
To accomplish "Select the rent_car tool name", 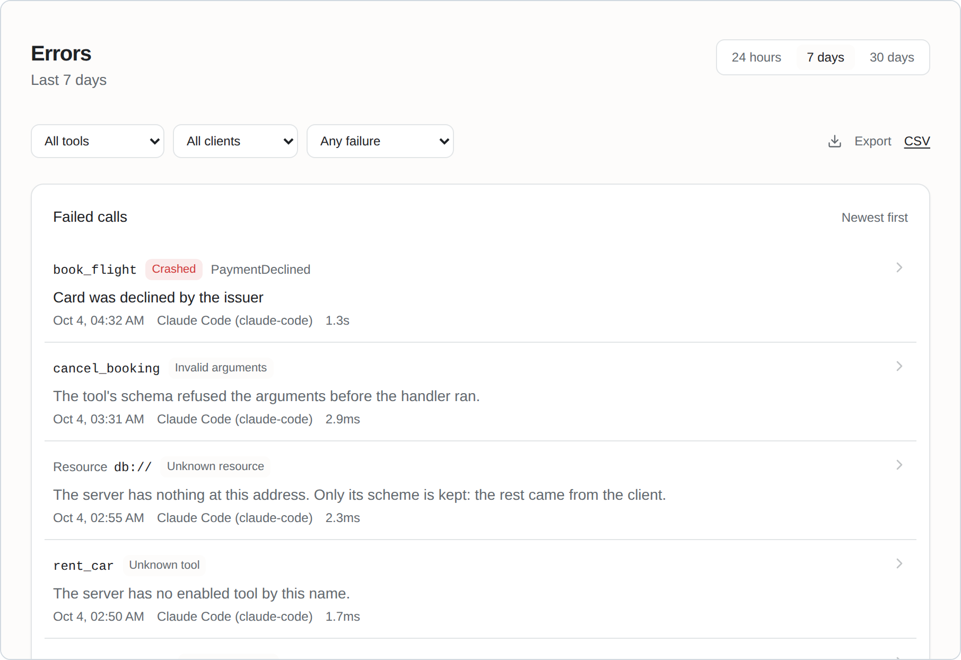I will (x=83, y=566).
